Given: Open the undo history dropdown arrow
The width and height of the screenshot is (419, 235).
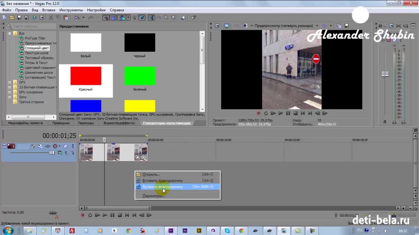Looking at the screenshot, I should (x=83, y=18).
